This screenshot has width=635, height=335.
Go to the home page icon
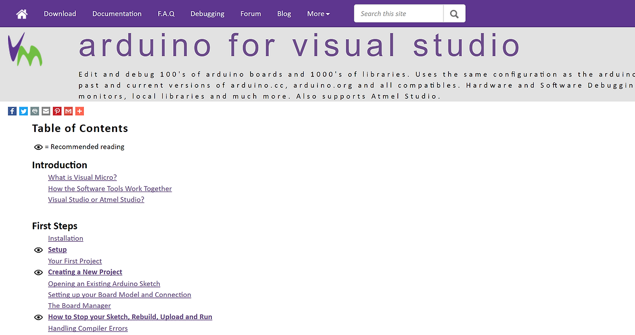coord(22,14)
